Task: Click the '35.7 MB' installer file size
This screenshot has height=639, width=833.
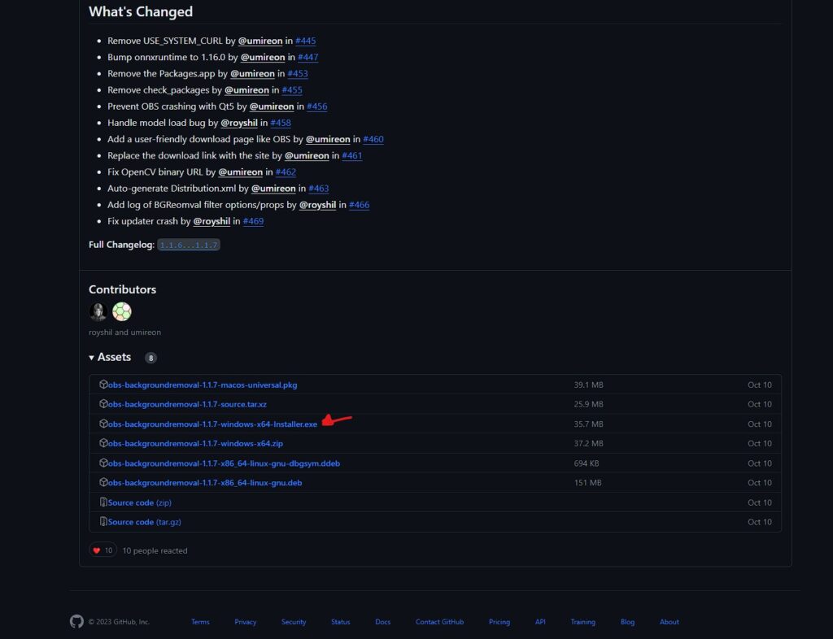Action: pos(589,424)
